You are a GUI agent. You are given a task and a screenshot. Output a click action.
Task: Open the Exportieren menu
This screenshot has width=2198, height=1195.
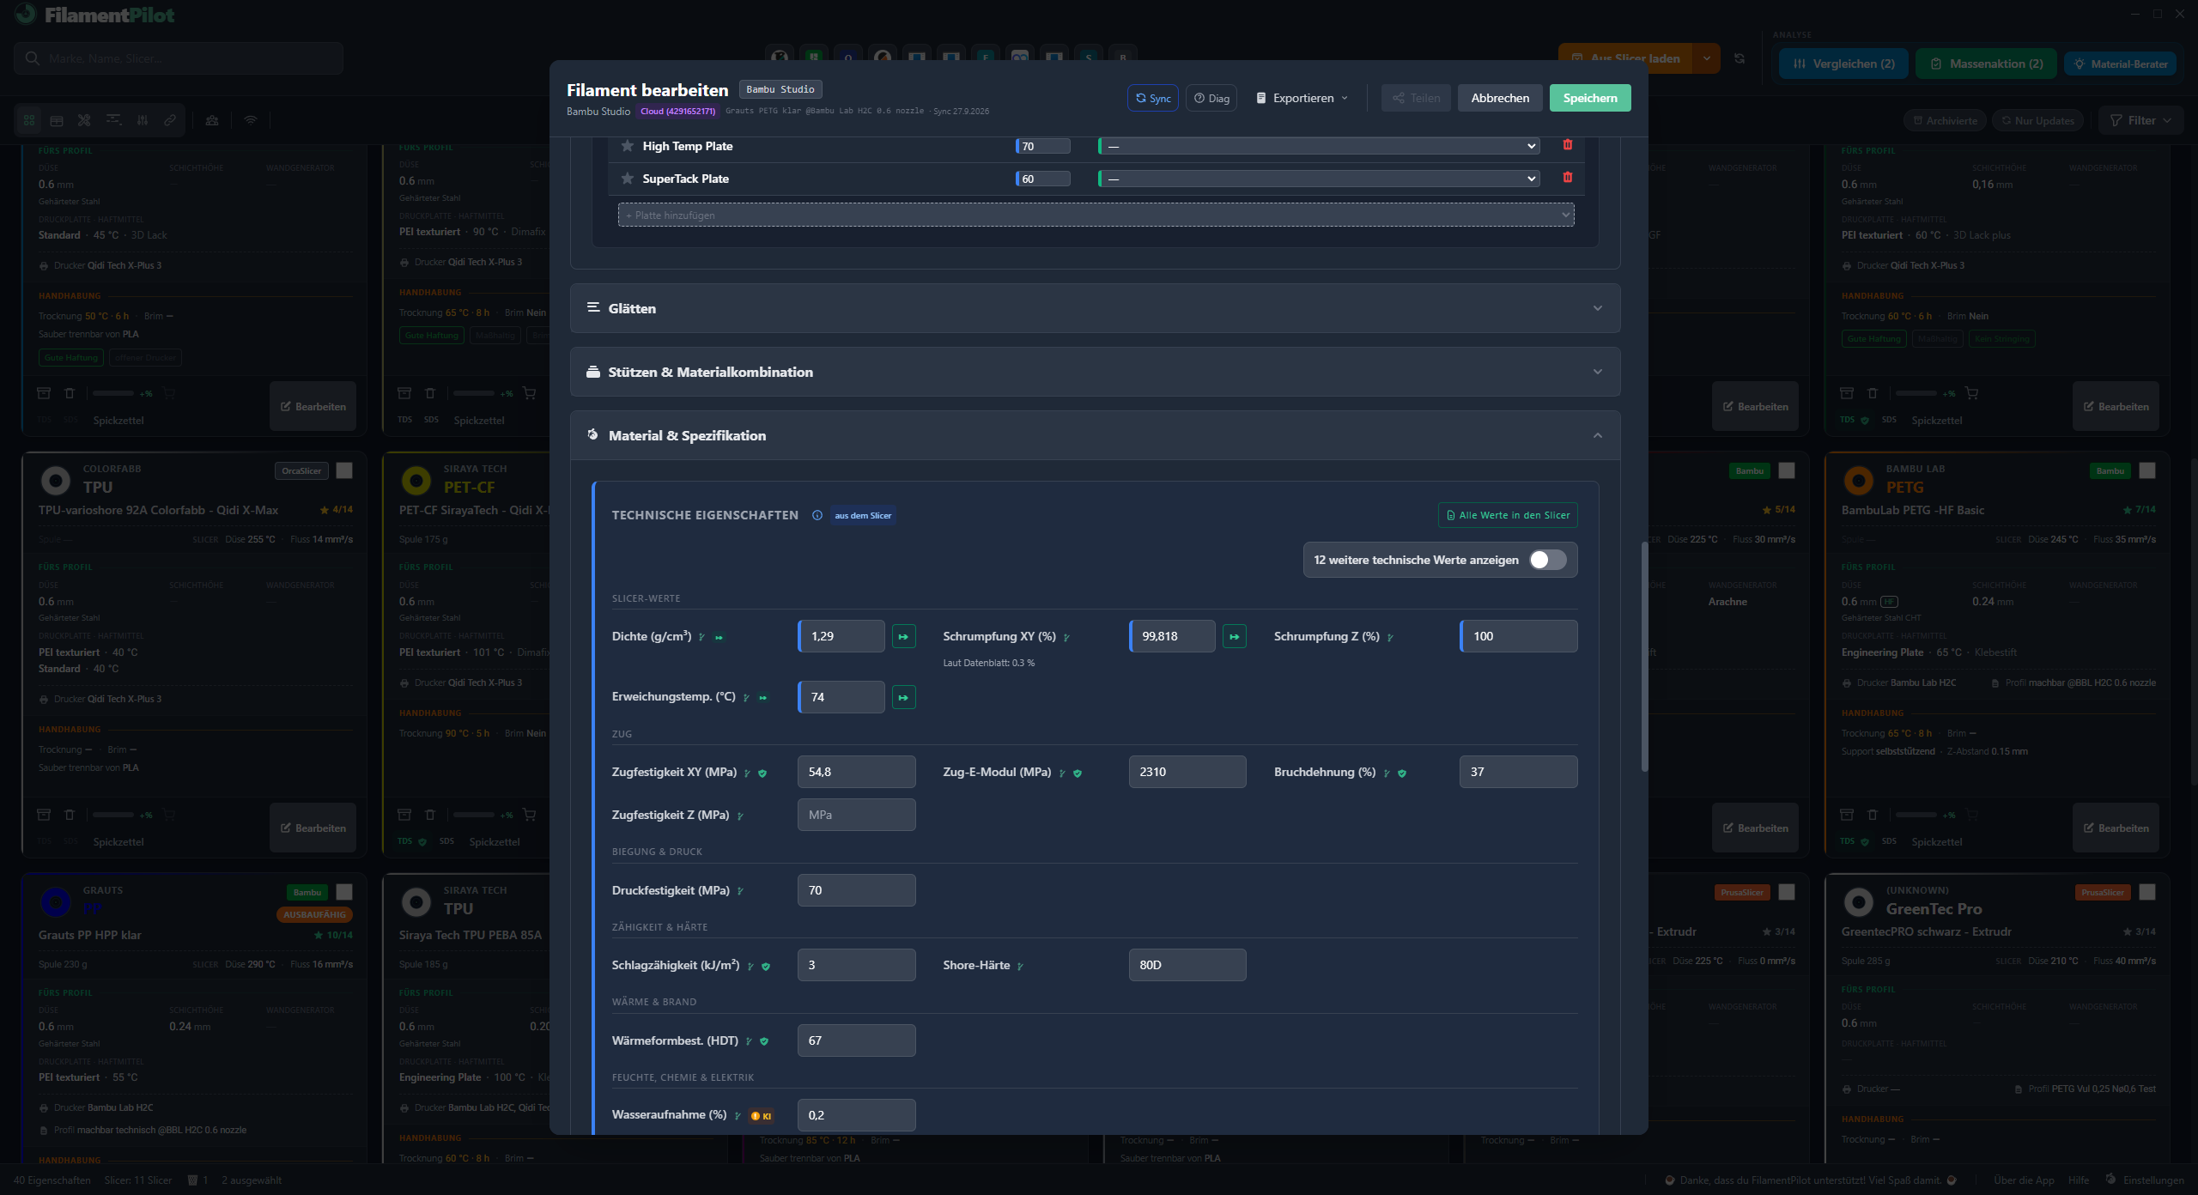[x=1302, y=98]
